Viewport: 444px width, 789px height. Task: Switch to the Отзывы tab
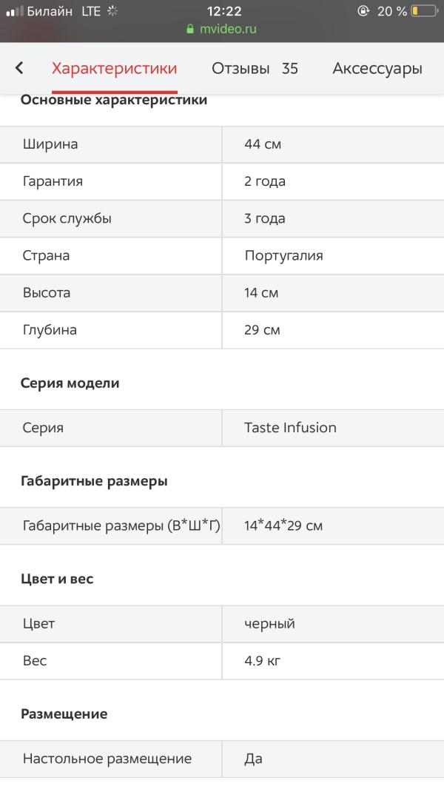click(x=255, y=69)
